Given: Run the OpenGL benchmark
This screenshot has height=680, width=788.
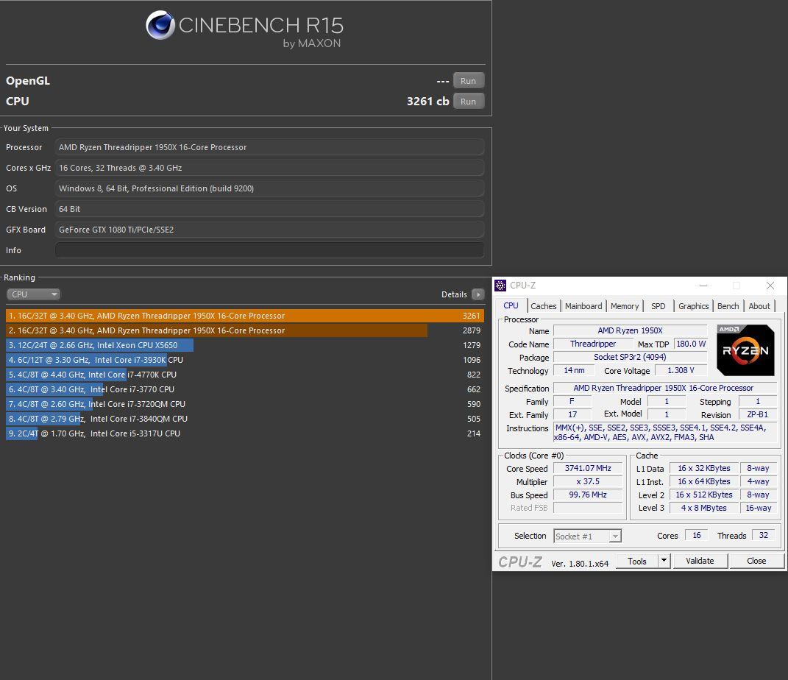Looking at the screenshot, I should pos(469,81).
